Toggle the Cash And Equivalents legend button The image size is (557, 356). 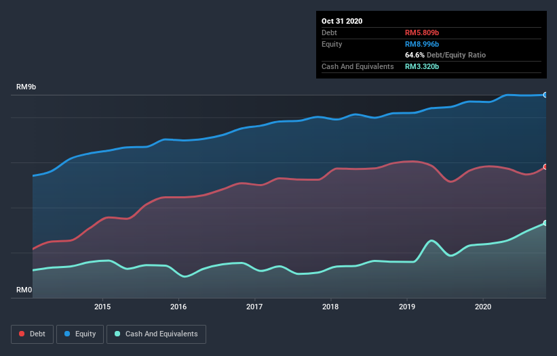[x=156, y=334]
